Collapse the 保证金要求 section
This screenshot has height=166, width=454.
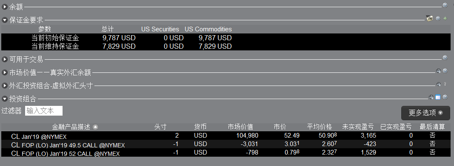(5, 20)
